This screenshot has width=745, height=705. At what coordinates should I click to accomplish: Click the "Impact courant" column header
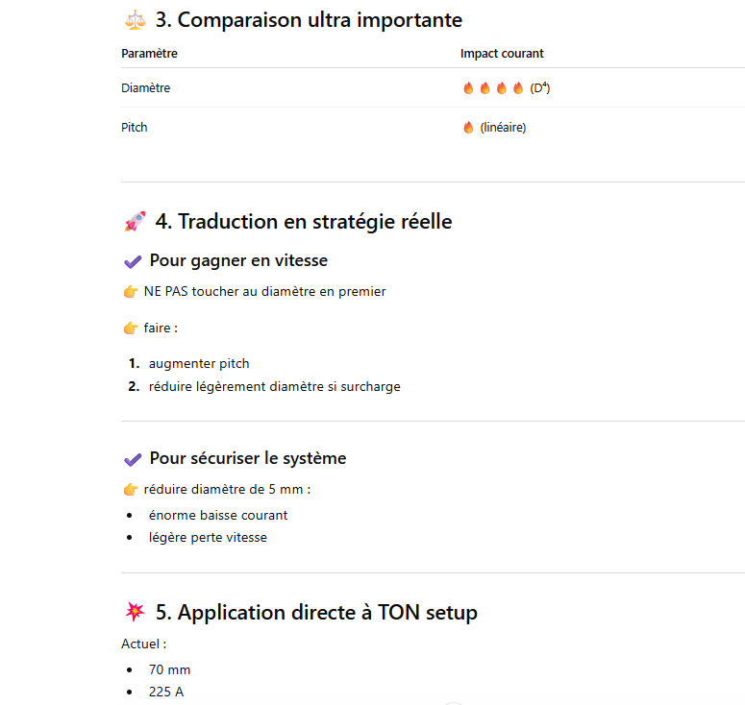pyautogui.click(x=502, y=54)
